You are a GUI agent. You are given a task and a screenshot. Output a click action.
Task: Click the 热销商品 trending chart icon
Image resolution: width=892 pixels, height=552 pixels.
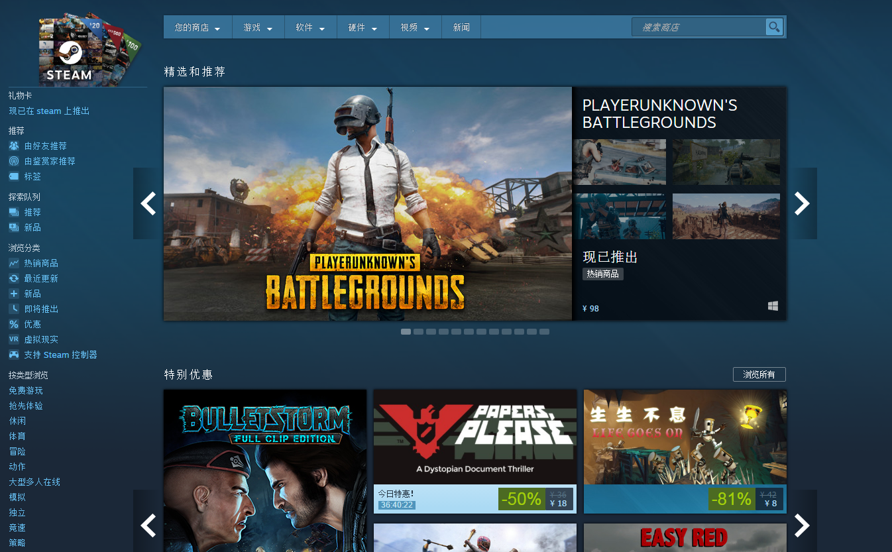click(14, 262)
